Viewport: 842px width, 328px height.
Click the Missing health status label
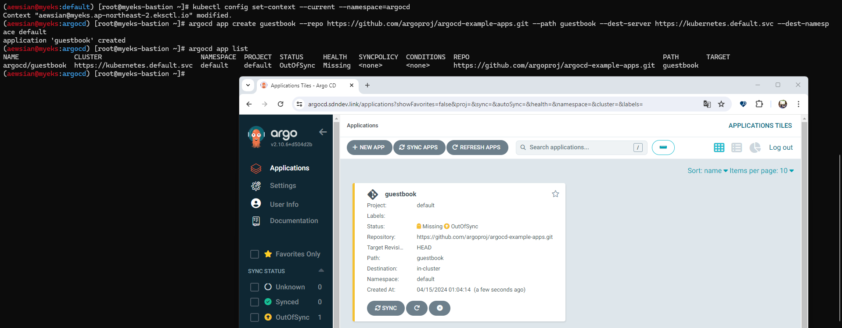pyautogui.click(x=432, y=227)
